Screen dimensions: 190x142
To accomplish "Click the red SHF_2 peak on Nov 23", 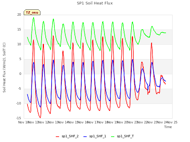I will (x=152, y=43).
